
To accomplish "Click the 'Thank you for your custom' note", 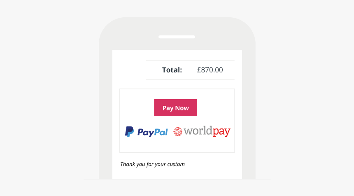I will click(x=152, y=164).
